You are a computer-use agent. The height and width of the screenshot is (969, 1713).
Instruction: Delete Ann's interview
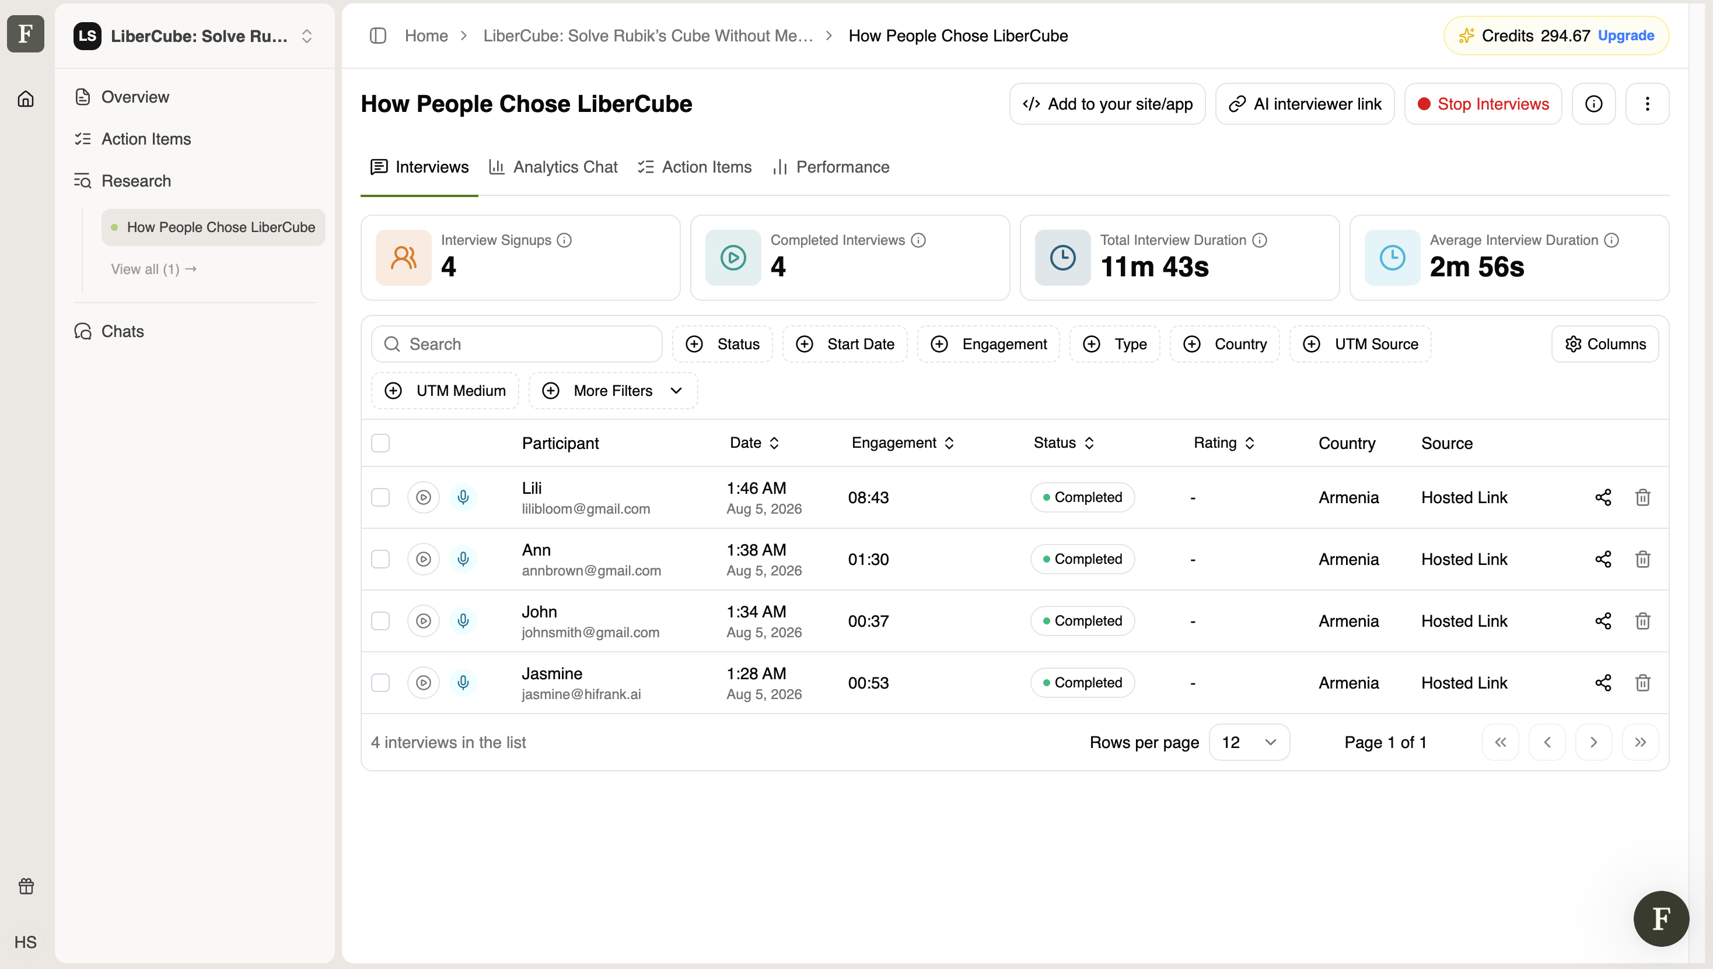coord(1642,559)
